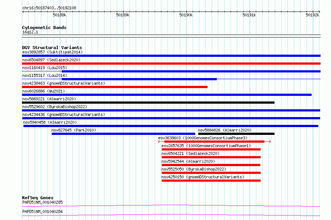Viewport: 331px width, 220px height.
Task: Select the red bar under esv3638603
Action: 214,142
